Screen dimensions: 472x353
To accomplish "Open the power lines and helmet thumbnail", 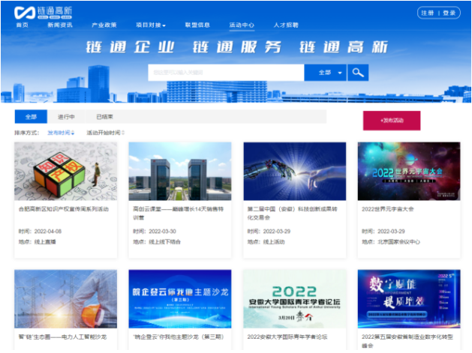I will 65,299.
